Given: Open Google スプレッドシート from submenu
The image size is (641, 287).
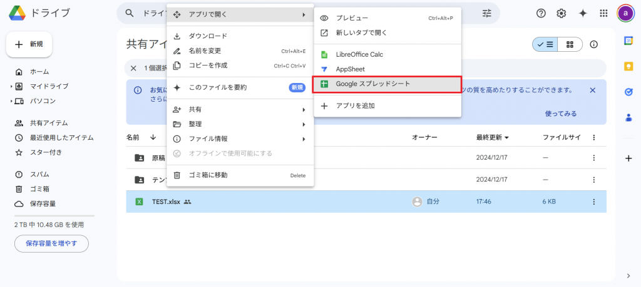Looking at the screenshot, I should pos(387,84).
